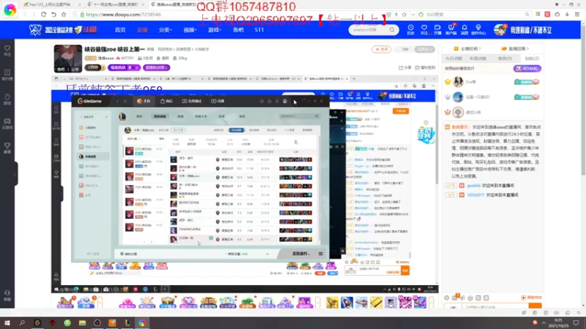The height and width of the screenshot is (329, 586).
Task: Open the first-ranked fan avatar with the gold crown
Action: [x=458, y=82]
